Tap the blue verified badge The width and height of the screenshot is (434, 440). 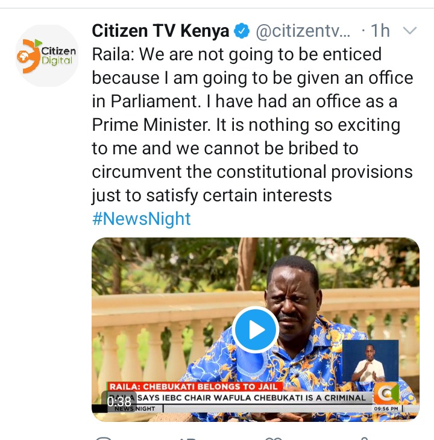pyautogui.click(x=242, y=31)
